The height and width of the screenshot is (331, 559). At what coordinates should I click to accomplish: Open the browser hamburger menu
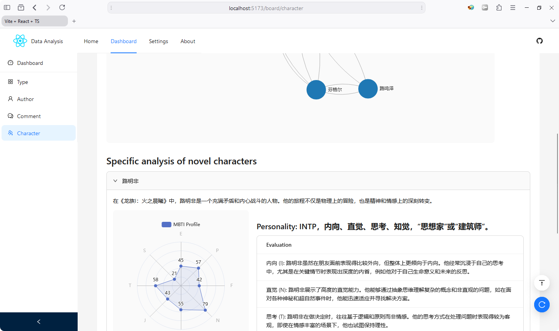pos(513,7)
